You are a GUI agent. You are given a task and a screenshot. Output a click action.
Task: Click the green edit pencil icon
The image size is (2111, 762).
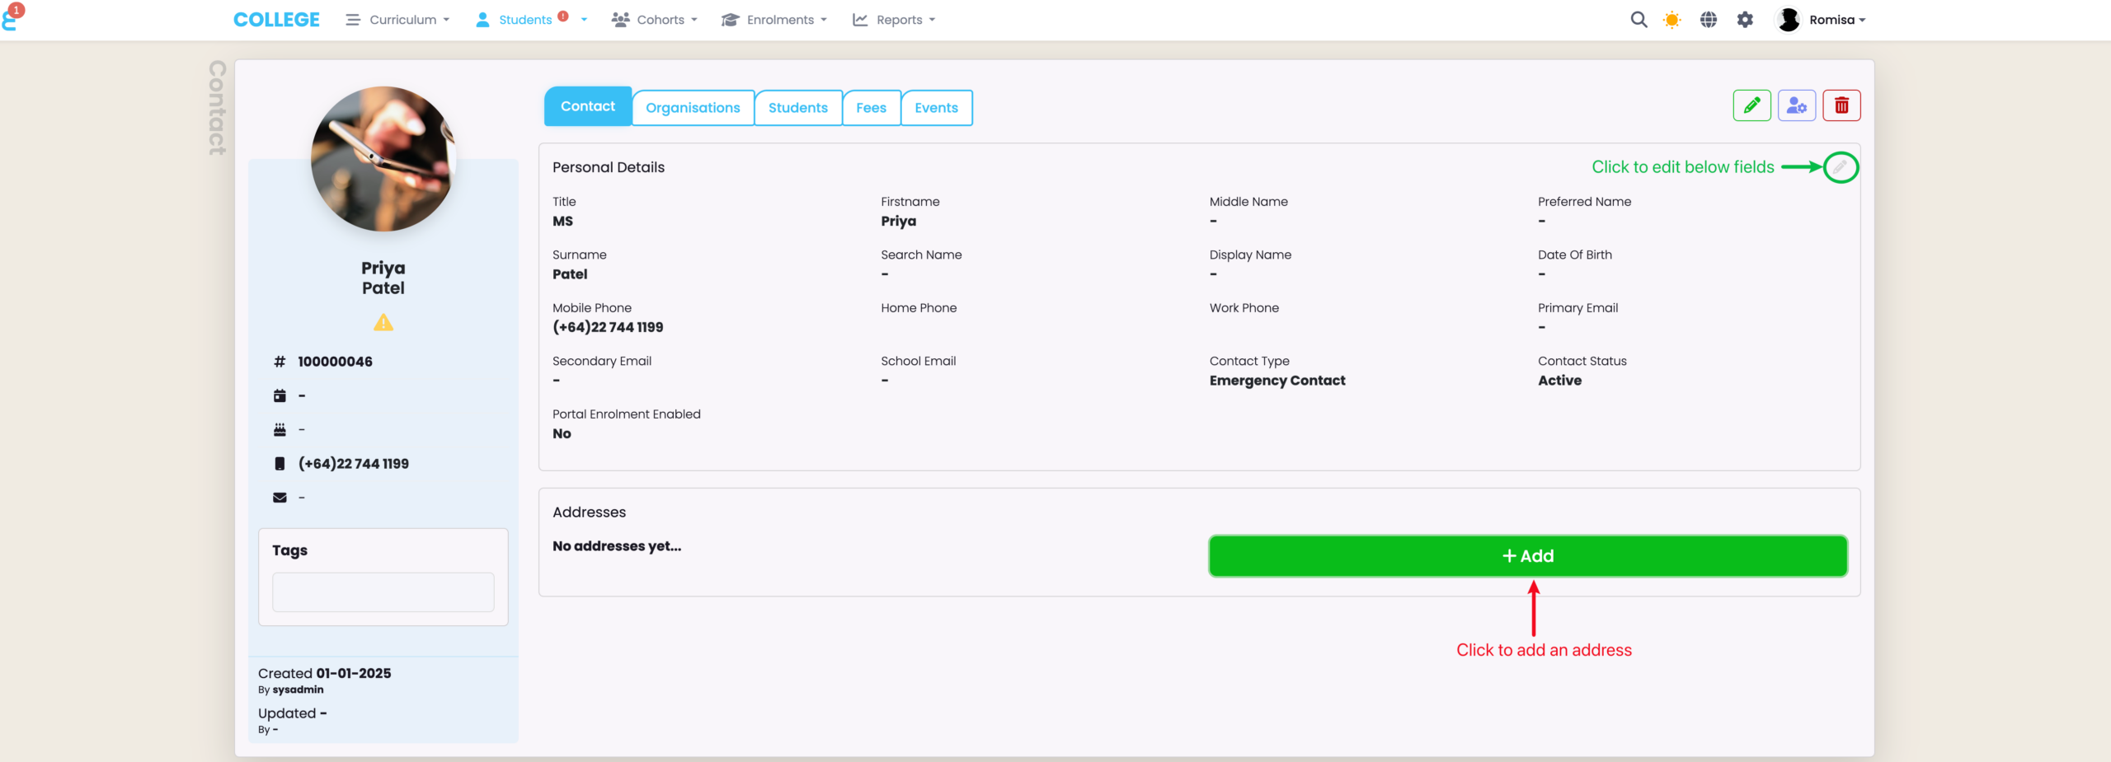(x=1751, y=105)
